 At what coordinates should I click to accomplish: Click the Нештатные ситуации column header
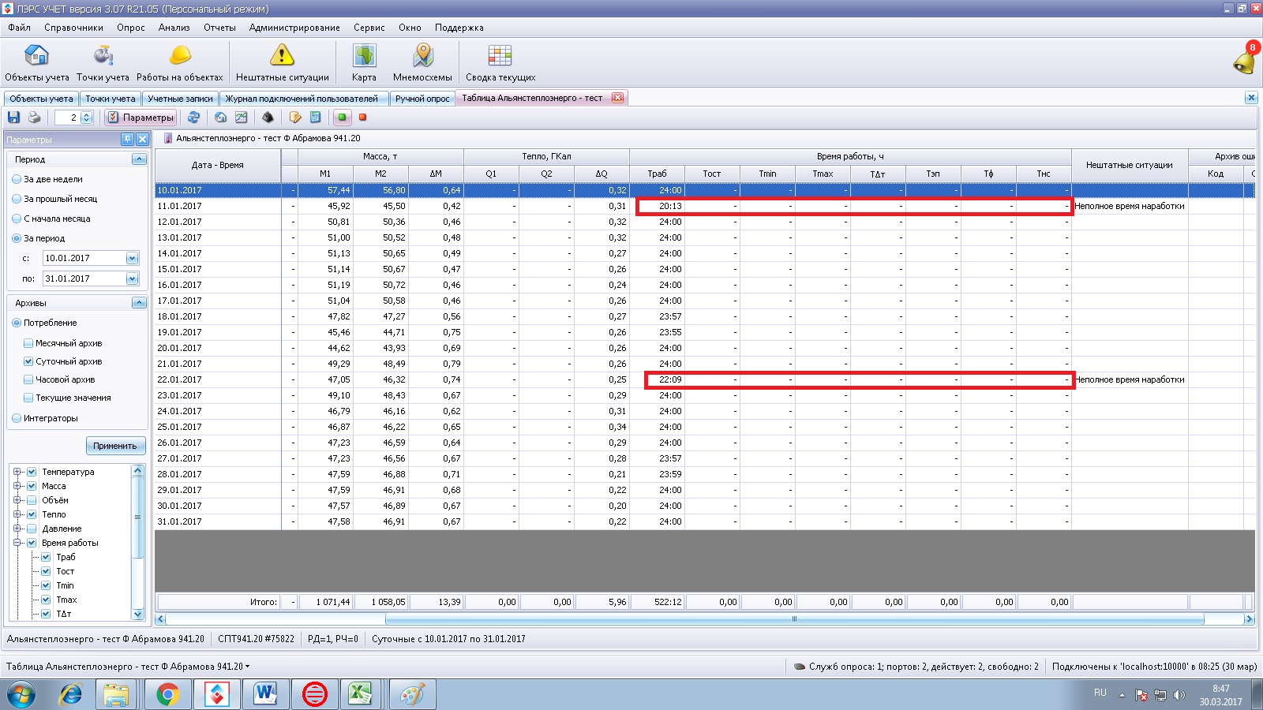[x=1130, y=165]
